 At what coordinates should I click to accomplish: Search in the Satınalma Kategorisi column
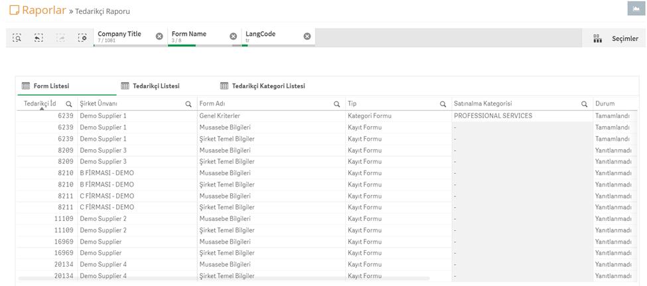(x=584, y=104)
